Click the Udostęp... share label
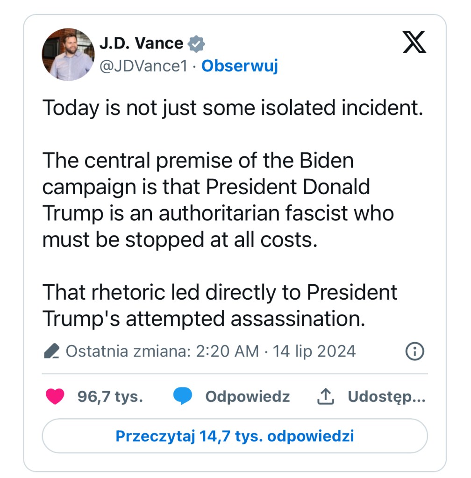 (x=386, y=397)
